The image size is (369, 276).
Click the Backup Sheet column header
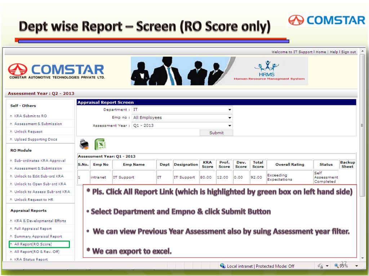point(347,164)
